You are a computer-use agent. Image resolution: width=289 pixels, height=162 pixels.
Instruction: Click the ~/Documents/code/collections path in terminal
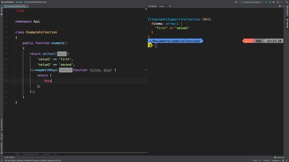click(175, 41)
